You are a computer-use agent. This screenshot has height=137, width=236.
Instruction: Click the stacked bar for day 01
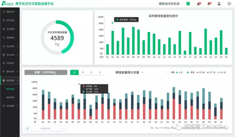pos(43,105)
